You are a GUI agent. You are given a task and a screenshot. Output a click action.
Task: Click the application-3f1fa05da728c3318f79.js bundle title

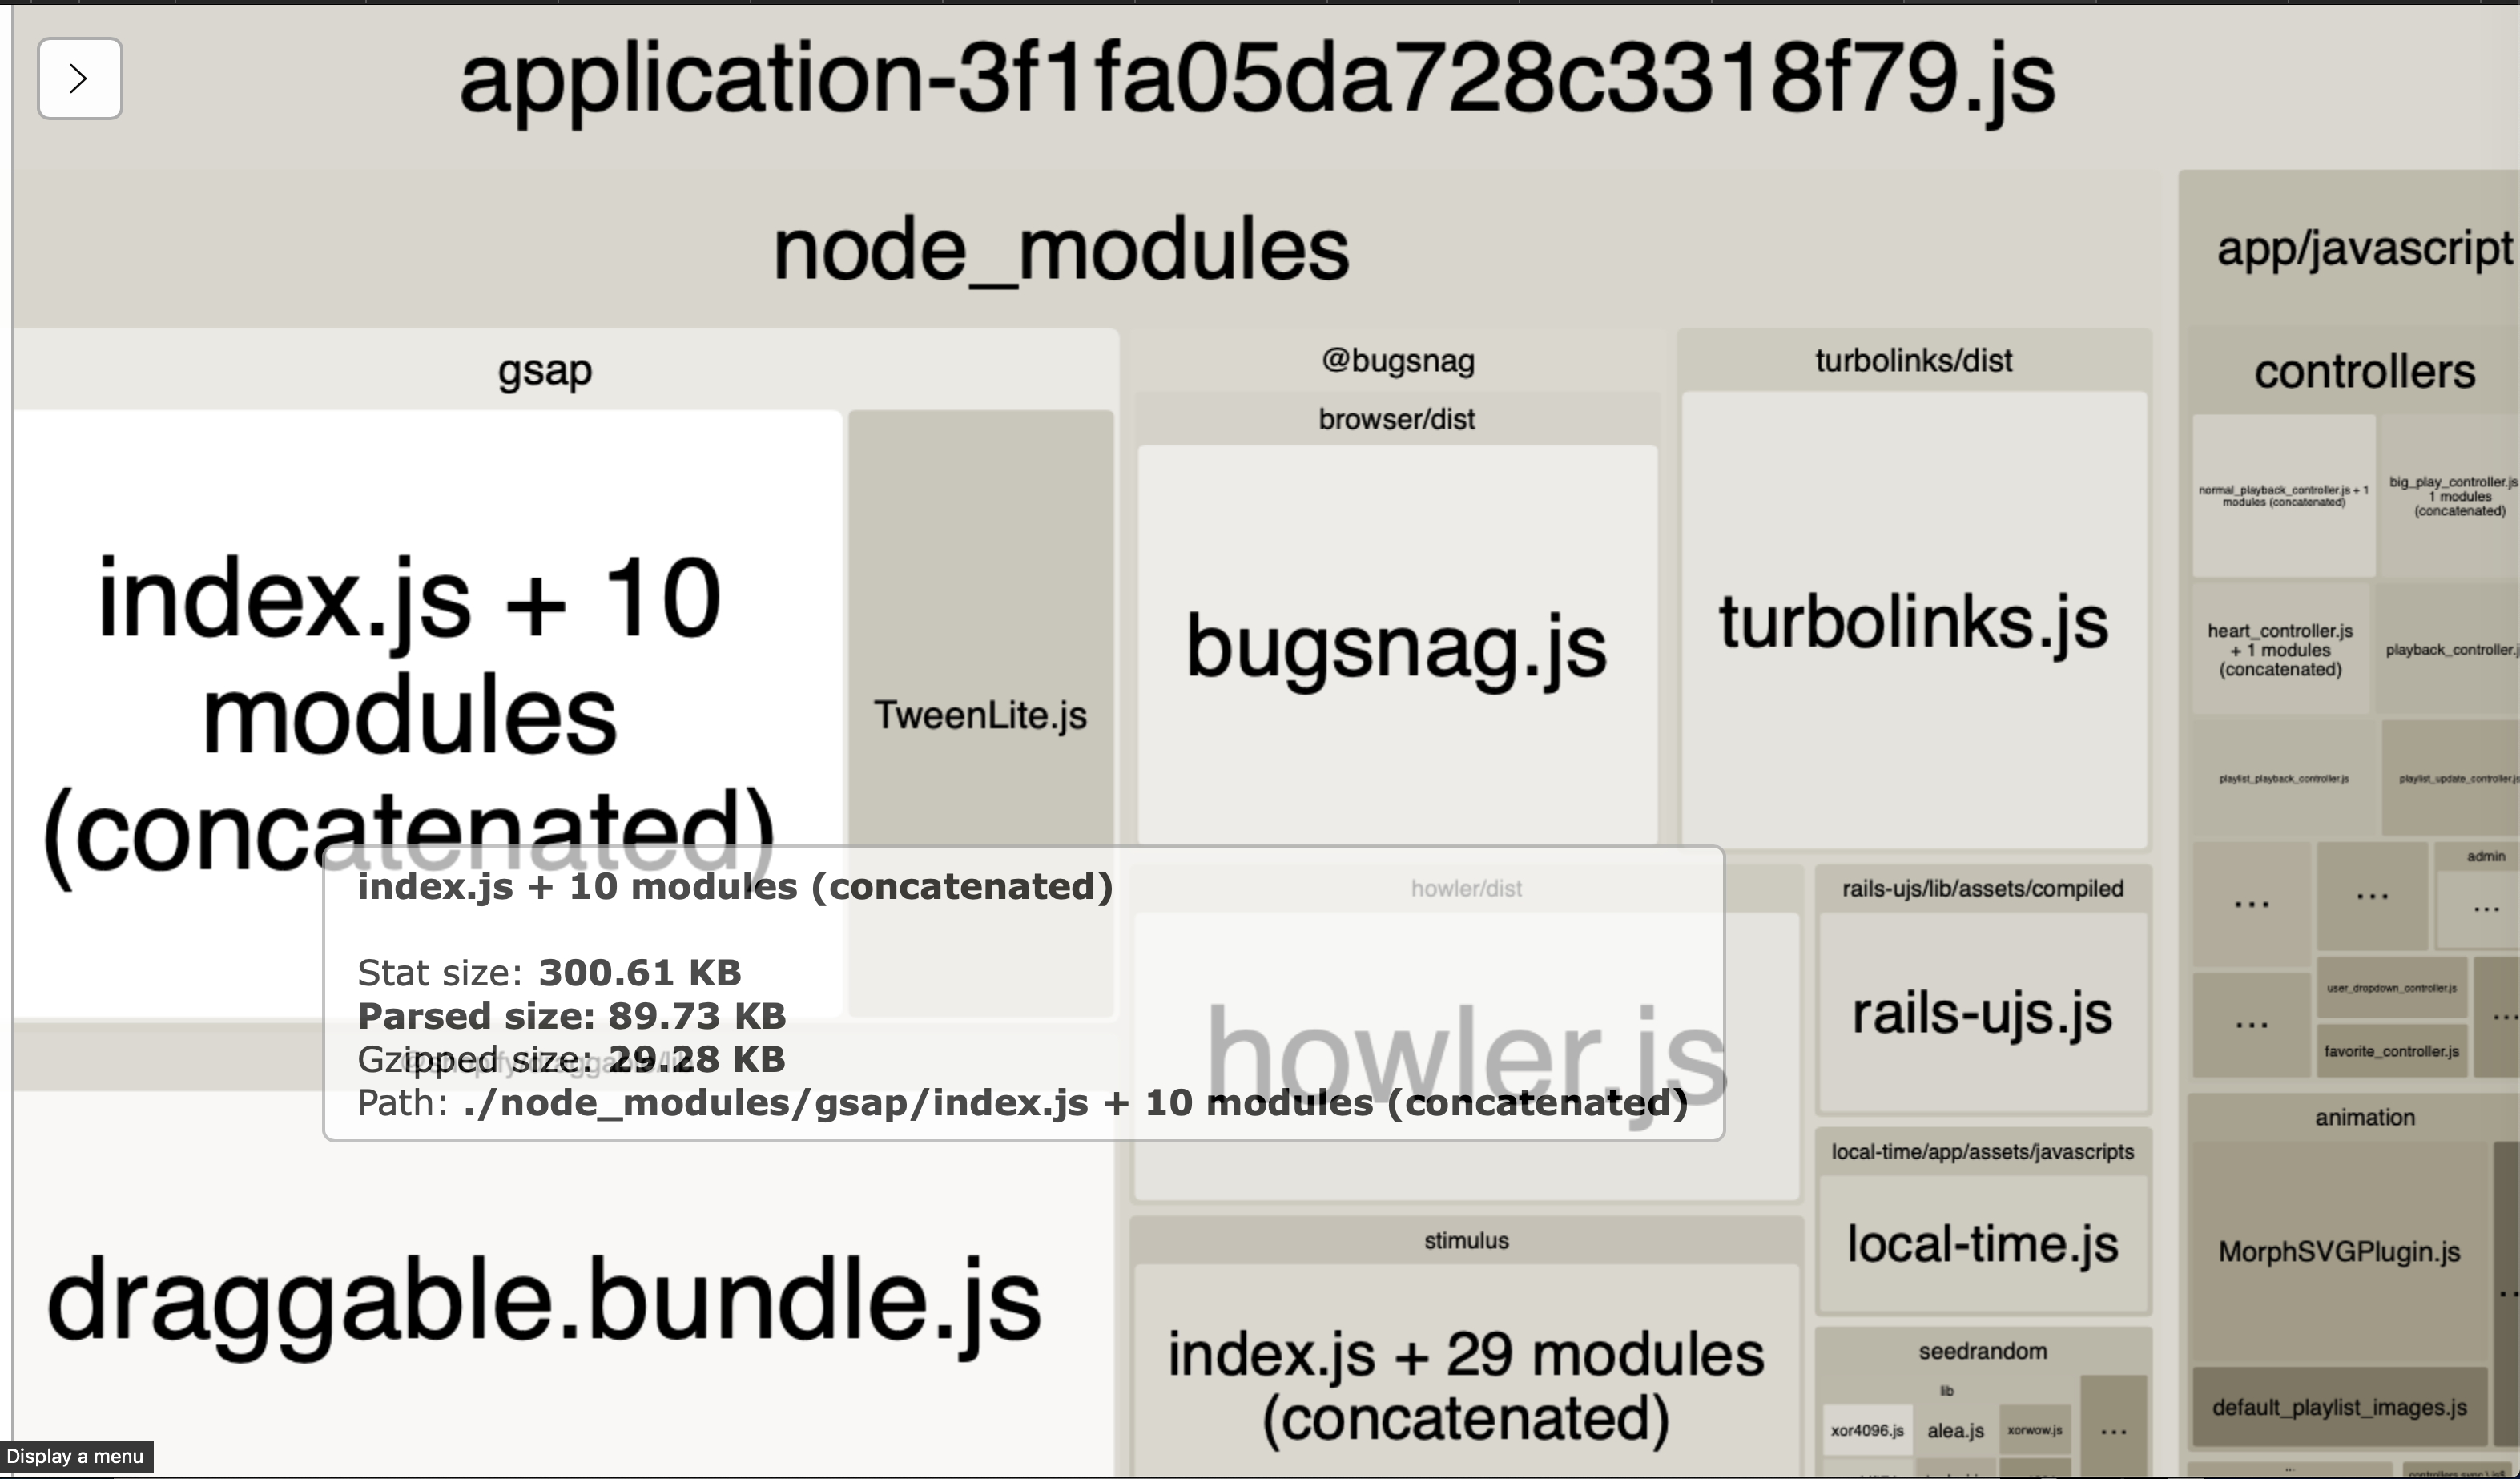pos(1257,80)
